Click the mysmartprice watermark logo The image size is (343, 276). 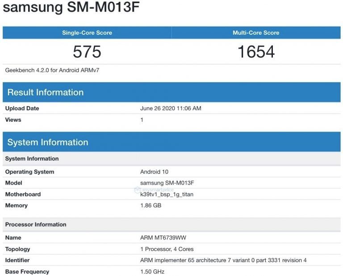click(154, 190)
